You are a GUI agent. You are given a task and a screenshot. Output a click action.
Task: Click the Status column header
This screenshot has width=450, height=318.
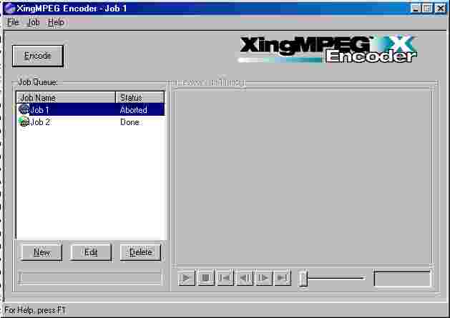pyautogui.click(x=140, y=97)
